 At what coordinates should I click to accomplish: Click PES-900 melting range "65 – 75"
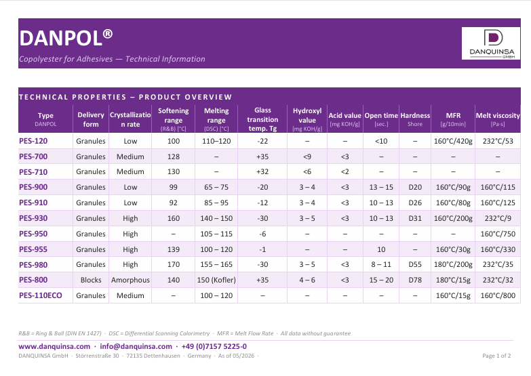click(x=216, y=187)
